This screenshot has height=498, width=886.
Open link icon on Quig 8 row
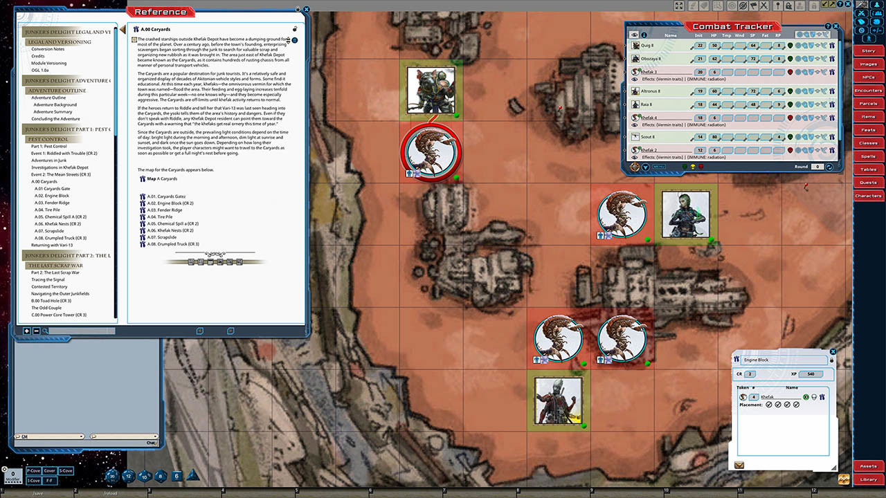click(832, 46)
